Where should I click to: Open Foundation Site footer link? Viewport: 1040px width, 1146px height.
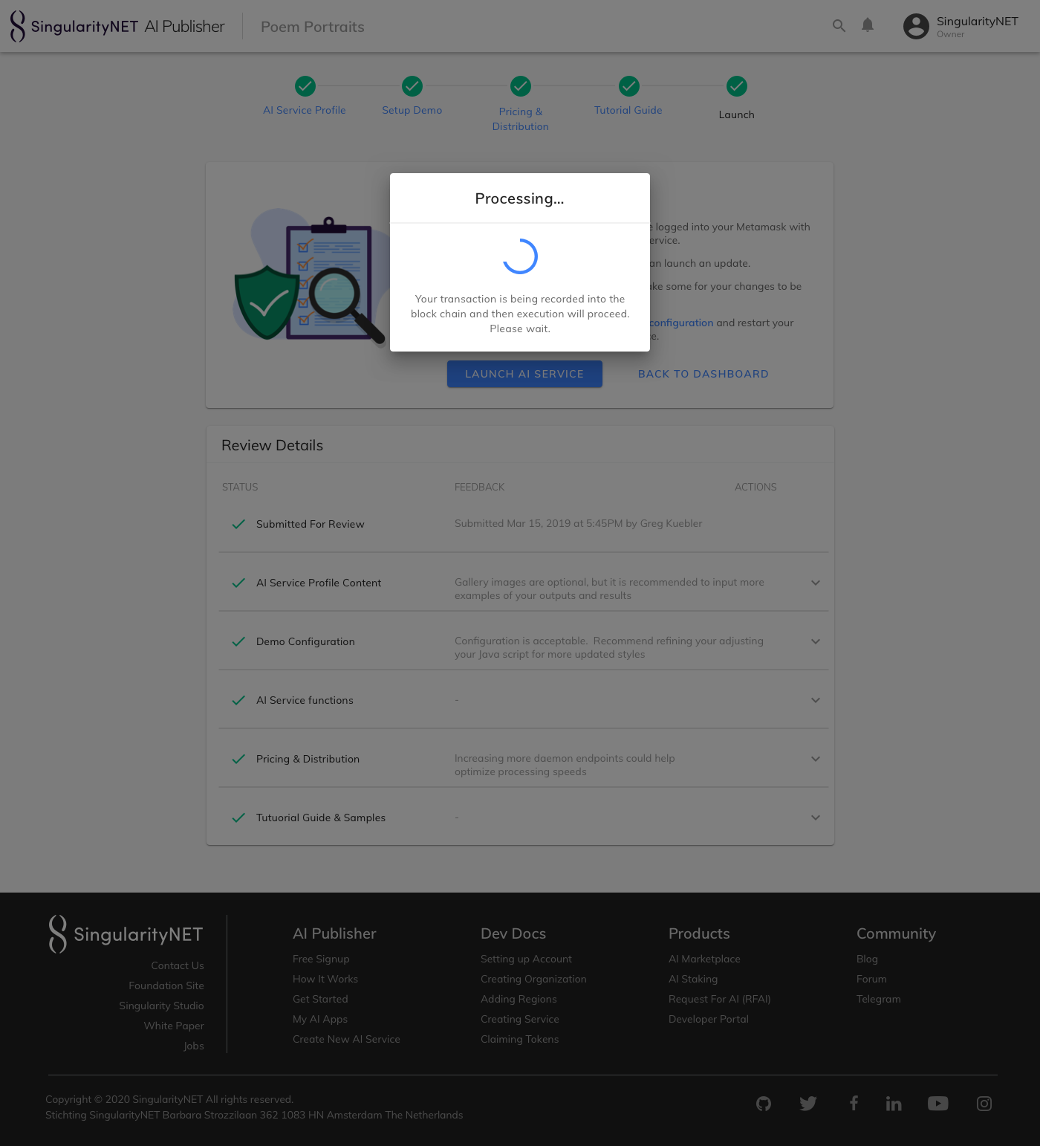pos(166,985)
